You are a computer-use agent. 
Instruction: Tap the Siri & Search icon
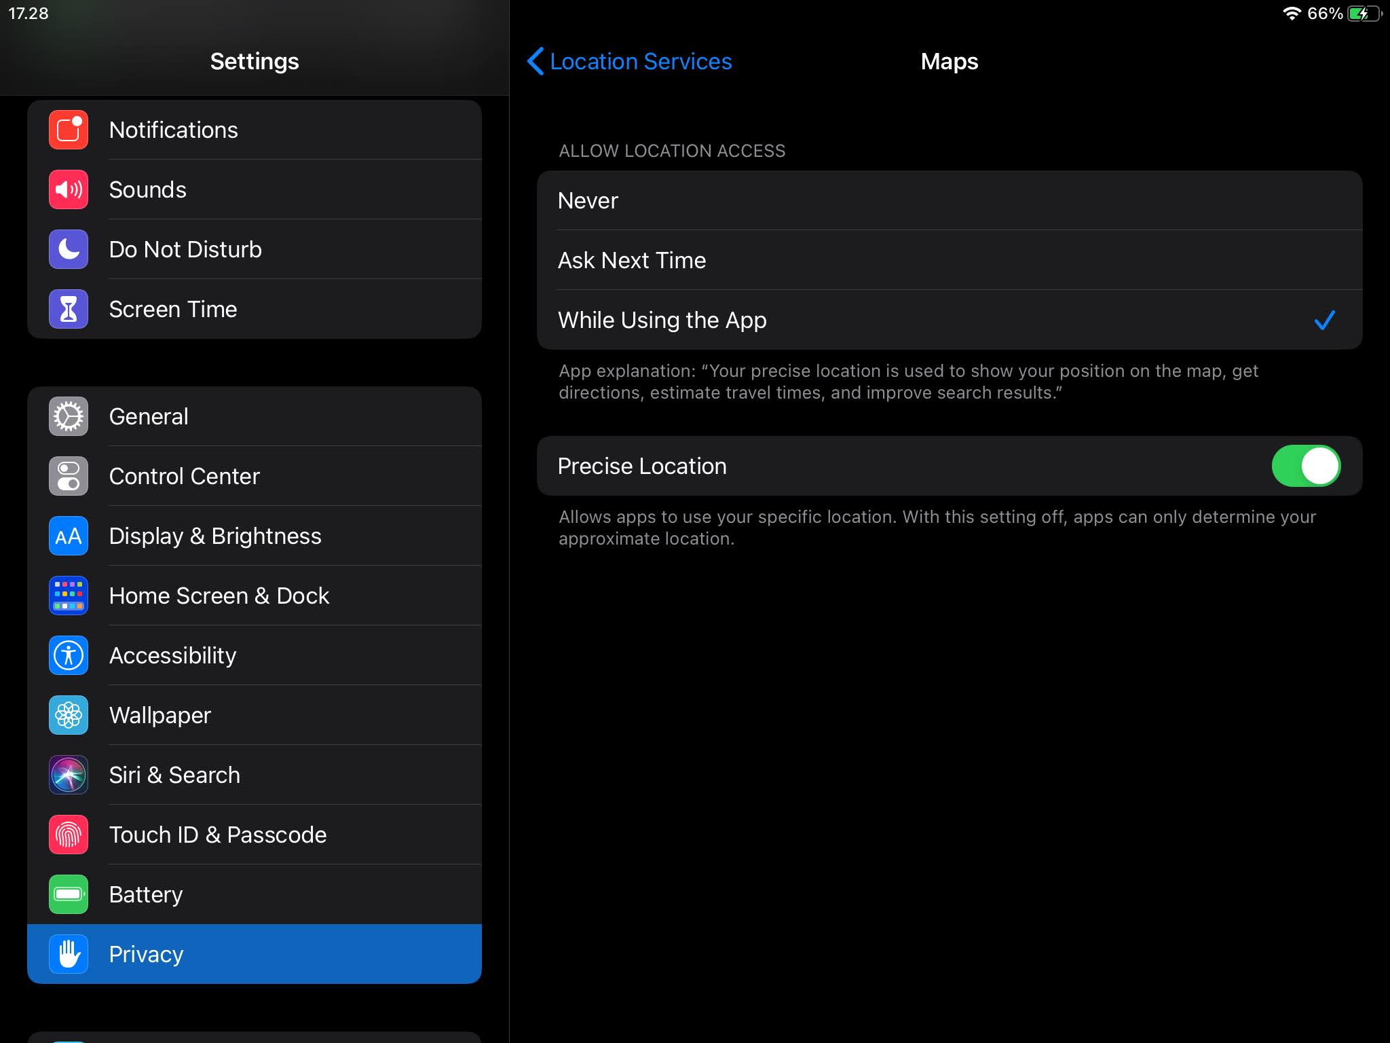click(69, 775)
